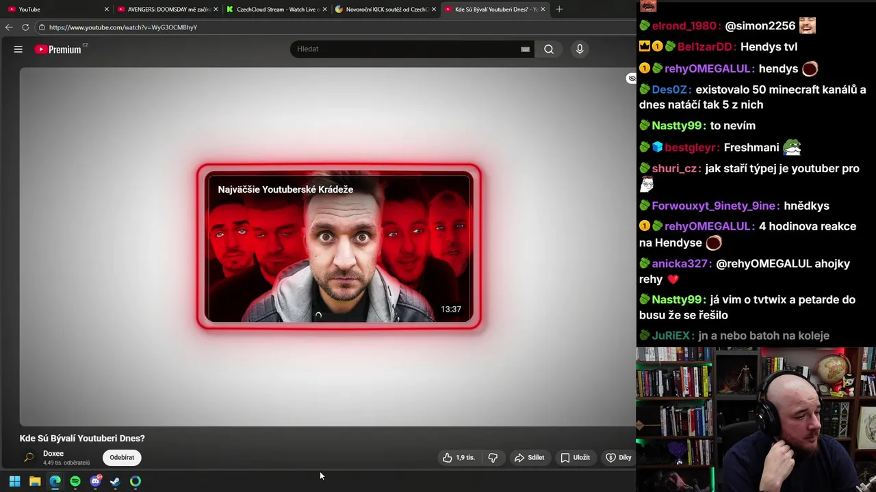Open Steam from taskbar
Screen dimensions: 876x492
tap(115, 482)
